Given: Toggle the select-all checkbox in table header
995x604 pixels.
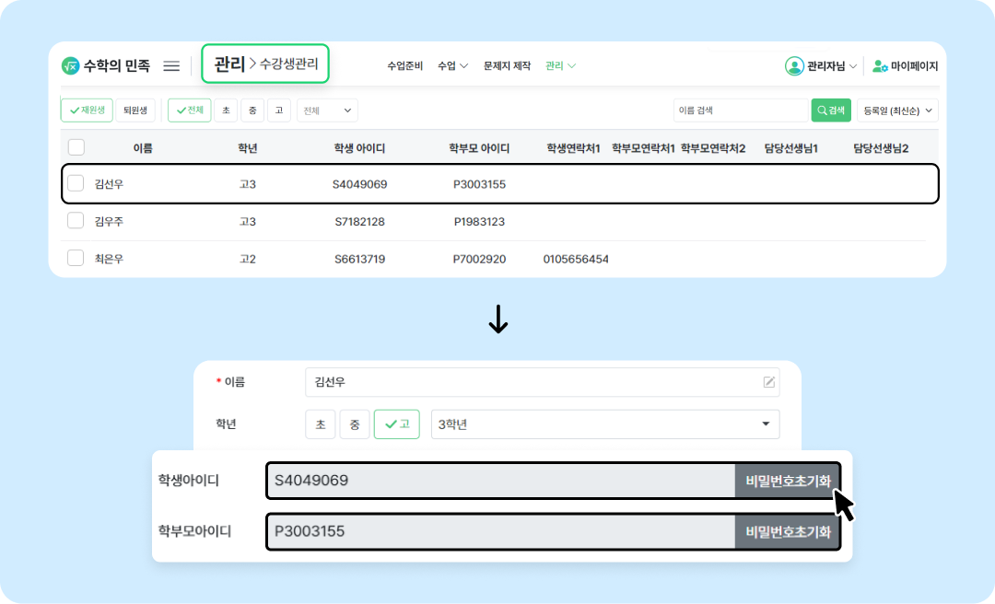Looking at the screenshot, I should click(76, 147).
